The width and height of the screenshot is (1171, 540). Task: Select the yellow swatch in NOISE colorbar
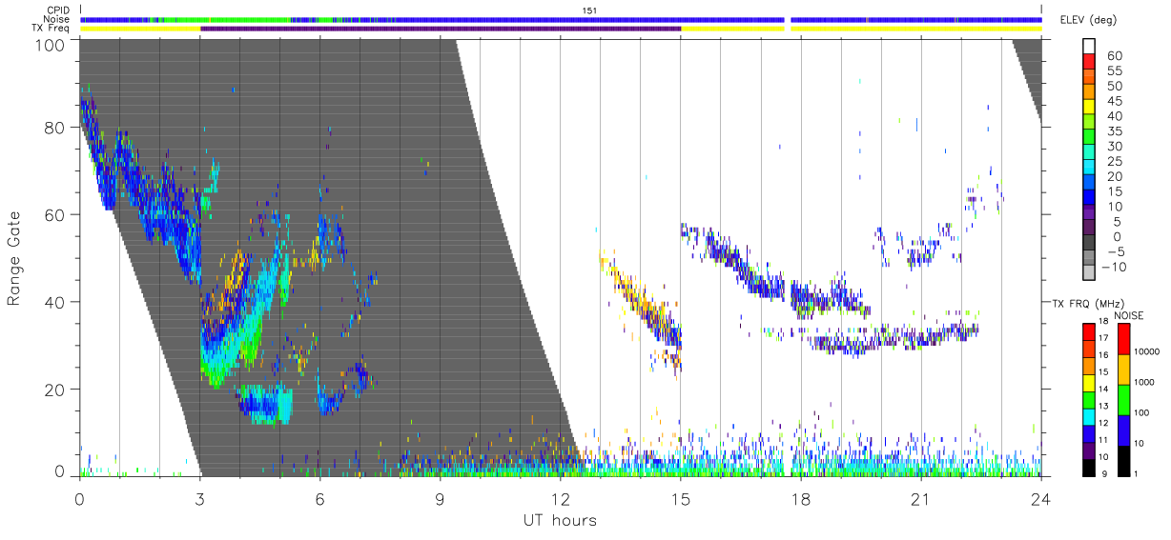tap(1124, 369)
